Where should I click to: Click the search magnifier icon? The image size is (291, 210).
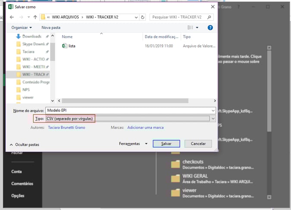pyautogui.click(x=209, y=17)
